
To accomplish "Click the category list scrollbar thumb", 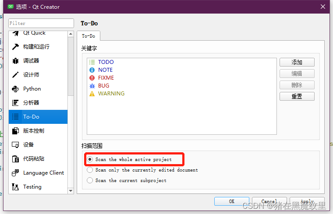I will (x=71, y=66).
